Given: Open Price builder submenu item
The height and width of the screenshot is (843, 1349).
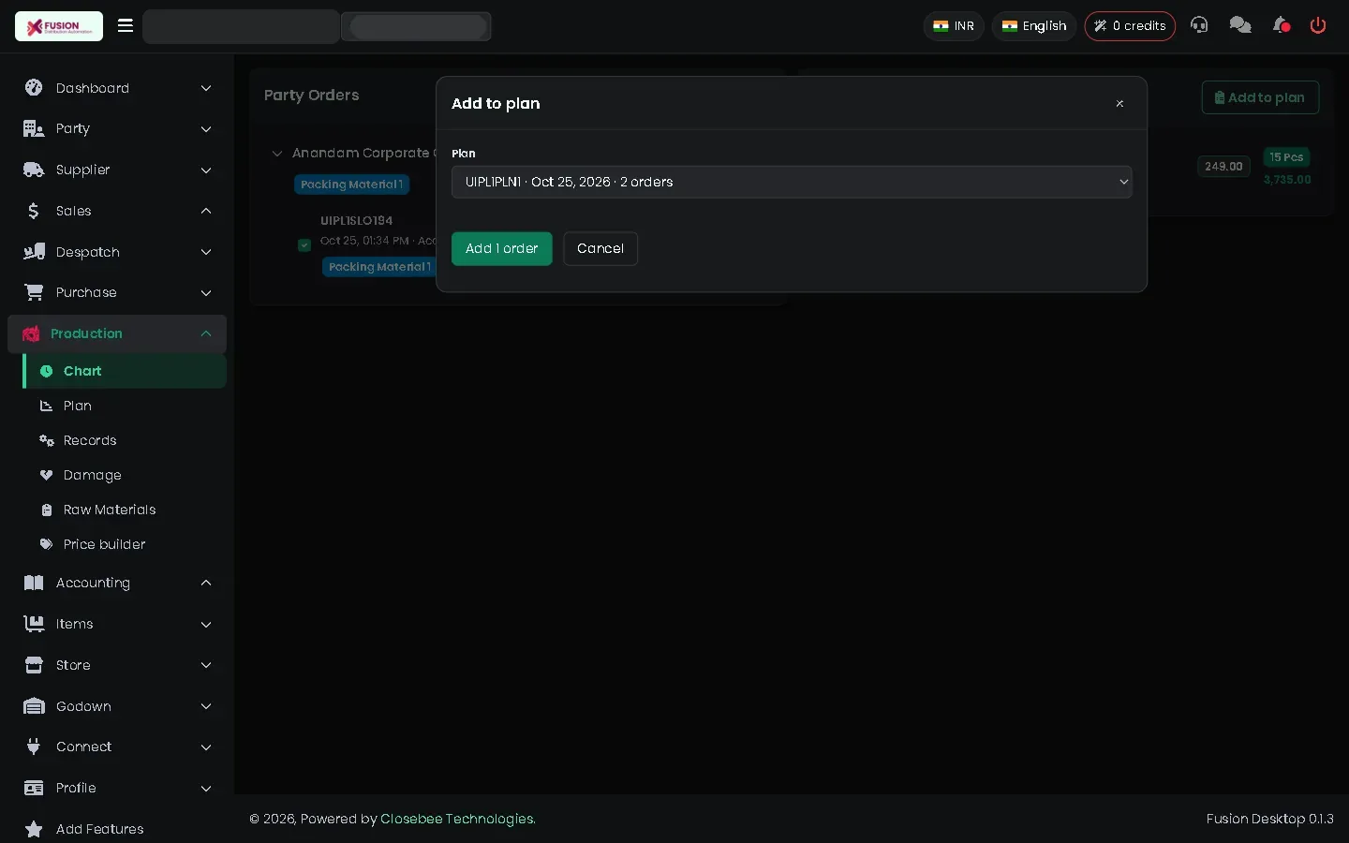Looking at the screenshot, I should point(125,544).
